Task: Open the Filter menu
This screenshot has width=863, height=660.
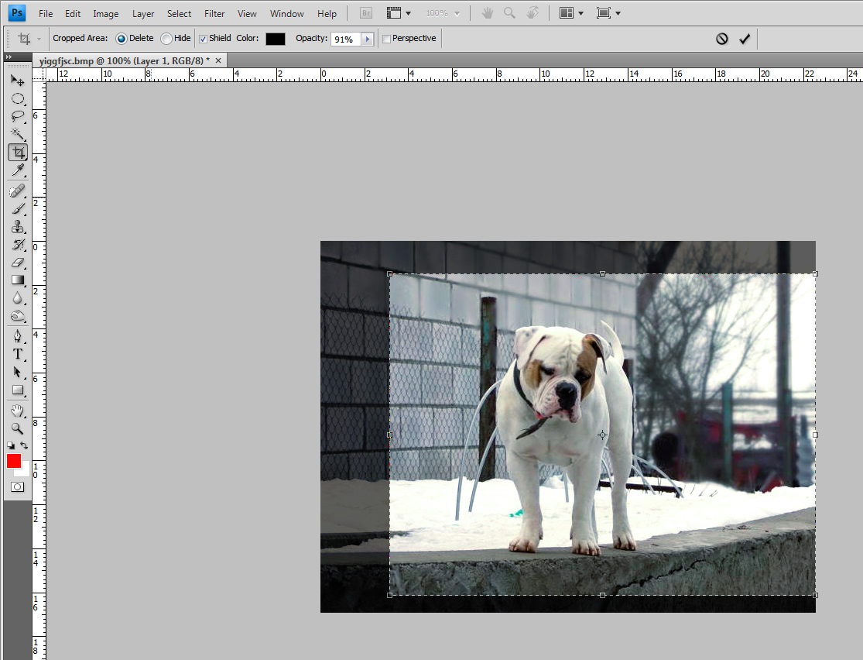Action: (214, 14)
